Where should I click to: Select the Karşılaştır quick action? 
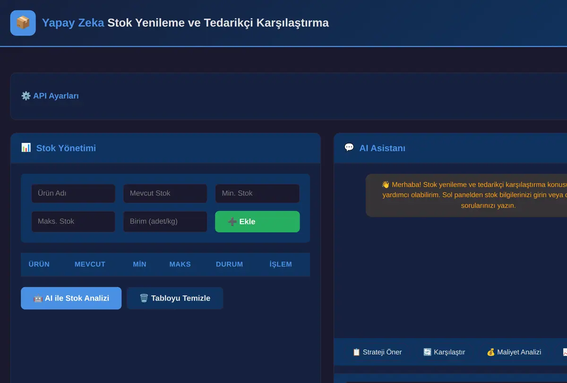[444, 352]
